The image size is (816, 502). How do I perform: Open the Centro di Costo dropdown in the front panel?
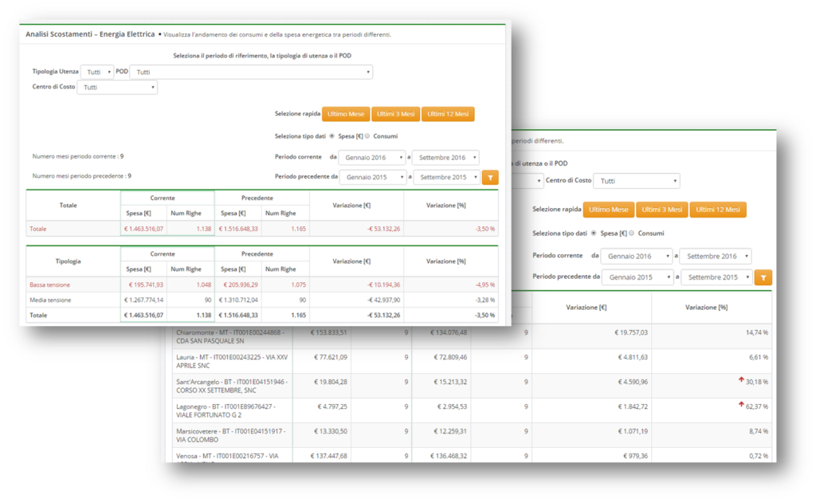(x=117, y=87)
